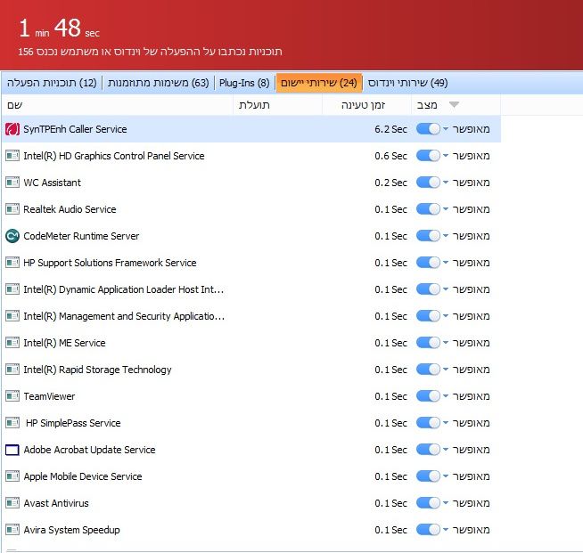Sort by the תועלת column header

(x=278, y=105)
